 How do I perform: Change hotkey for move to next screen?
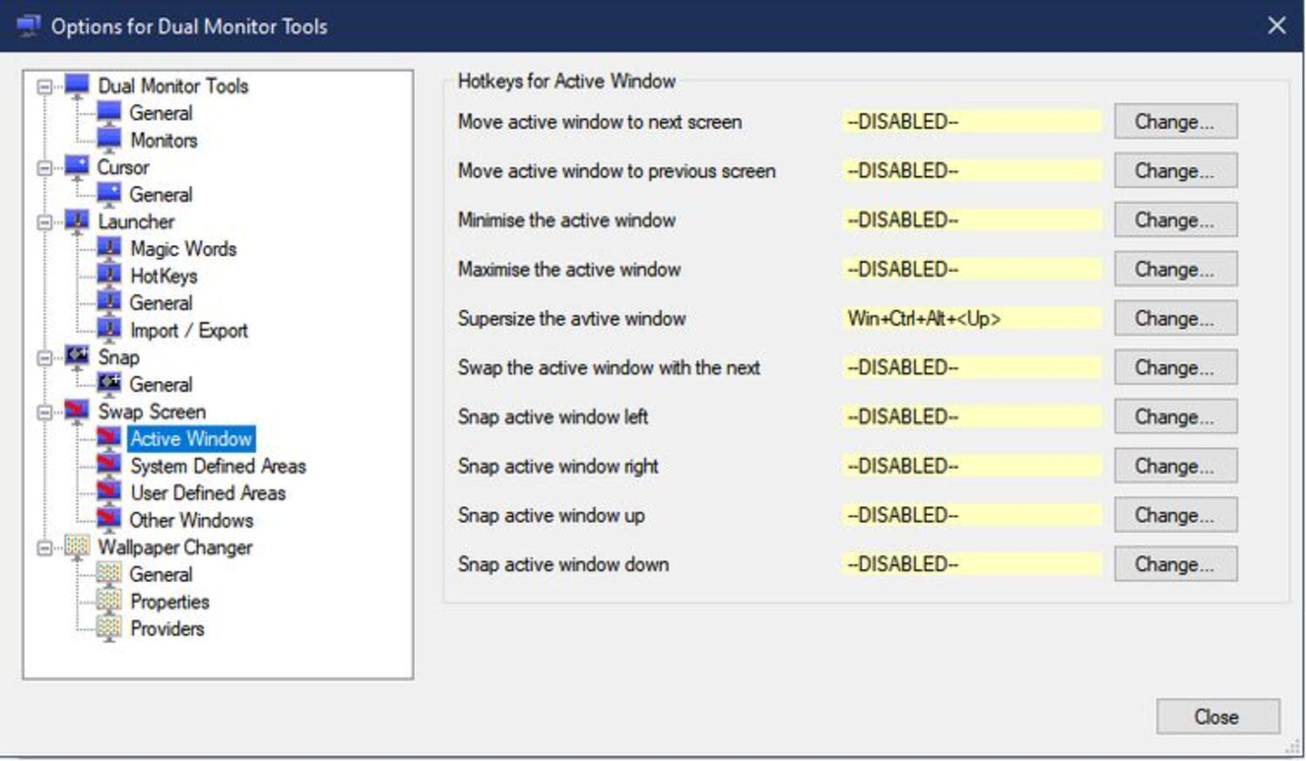coord(1175,122)
